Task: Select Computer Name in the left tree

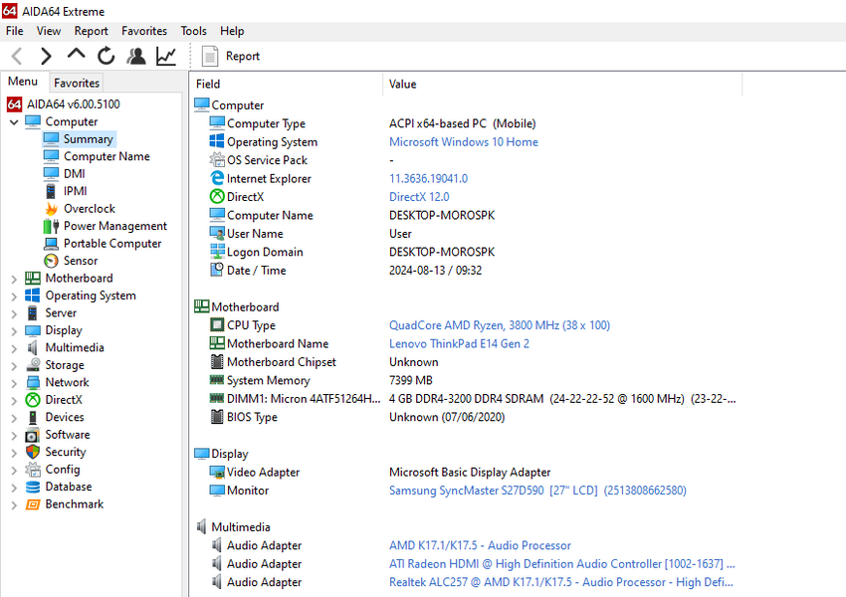Action: [106, 156]
